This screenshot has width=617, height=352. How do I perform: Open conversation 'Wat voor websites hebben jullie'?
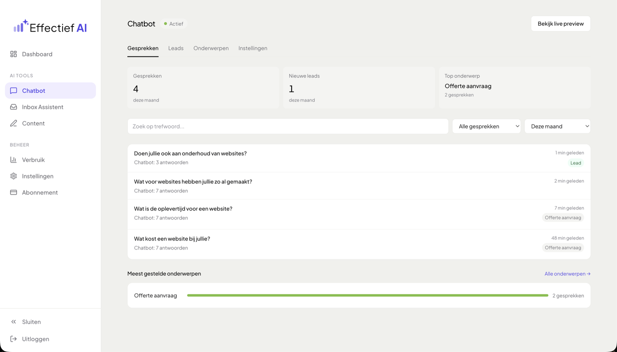[x=359, y=186]
